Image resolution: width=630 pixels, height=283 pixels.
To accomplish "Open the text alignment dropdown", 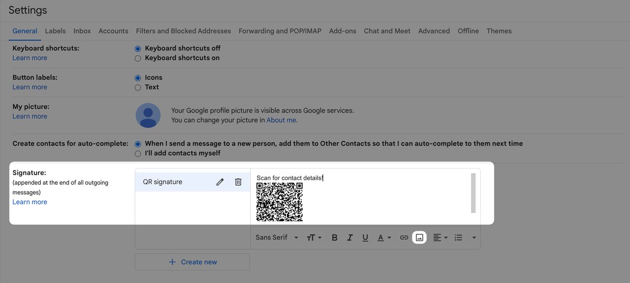I will pyautogui.click(x=440, y=237).
